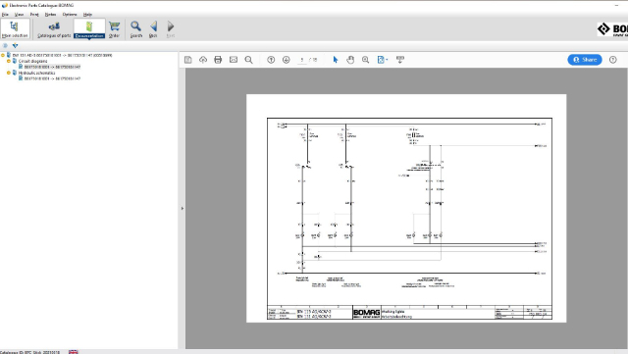Image resolution: width=628 pixels, height=354 pixels.
Task: Collapse the Hydraulic schematics tree node
Action: click(9, 73)
